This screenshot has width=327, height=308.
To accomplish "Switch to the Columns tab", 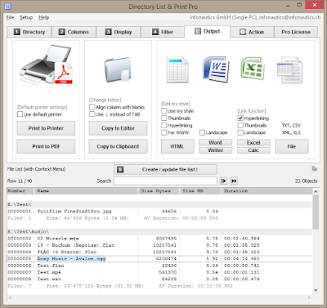I will tap(74, 32).
